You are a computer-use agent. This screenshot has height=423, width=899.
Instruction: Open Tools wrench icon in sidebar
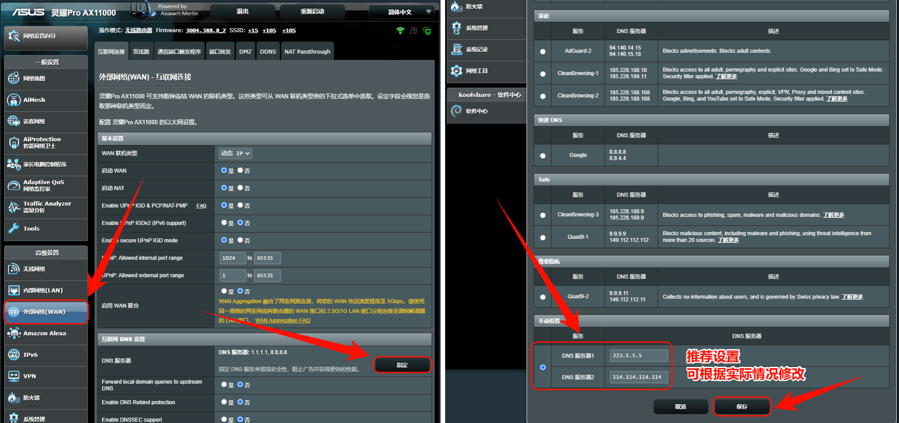click(x=14, y=228)
